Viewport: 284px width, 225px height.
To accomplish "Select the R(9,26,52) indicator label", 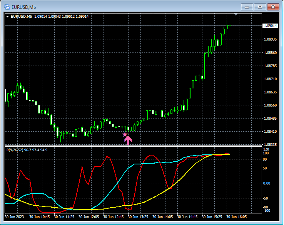I will [x=27, y=150].
